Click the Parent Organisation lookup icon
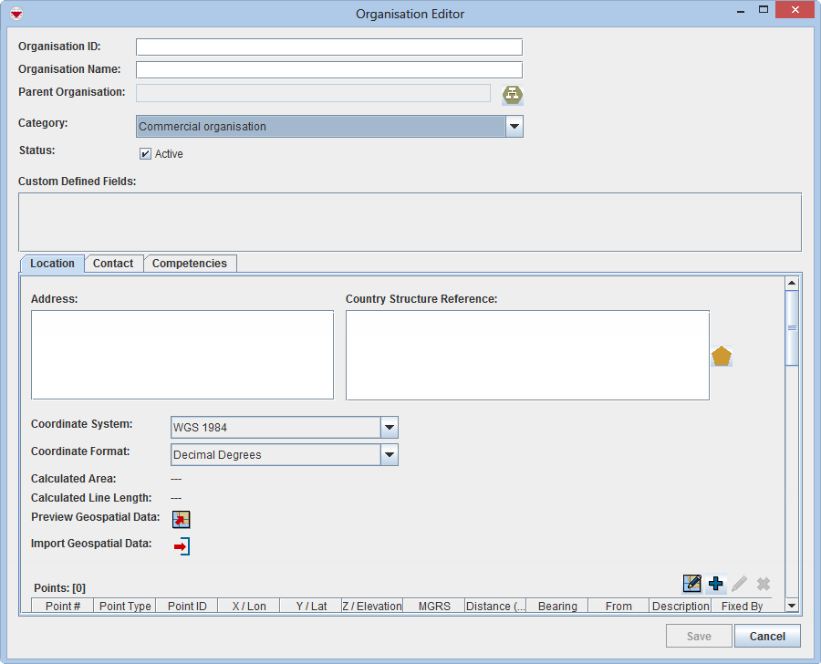The image size is (821, 664). 512,92
